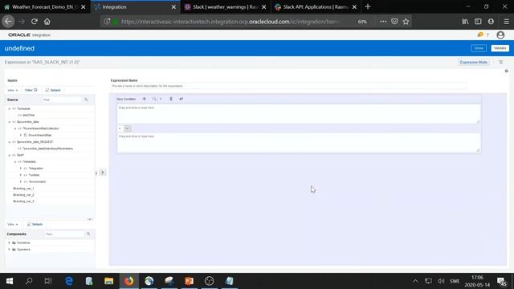This screenshot has height=289, width=514.
Task: Click the Detach button above Source tree
Action: pos(53,90)
